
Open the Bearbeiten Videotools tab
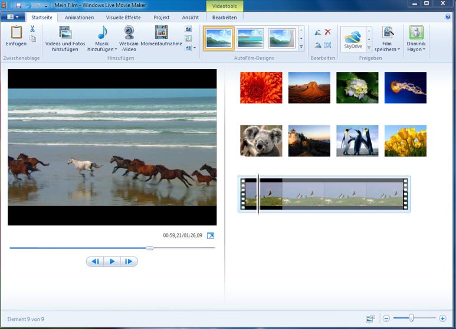click(224, 18)
